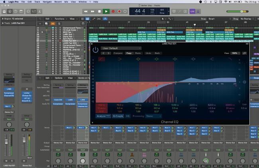Toggle the metronome button

tap(198, 12)
